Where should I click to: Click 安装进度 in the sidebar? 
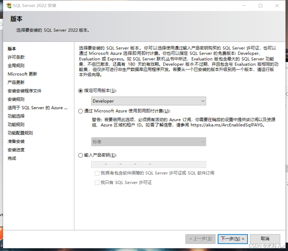coord(16,150)
